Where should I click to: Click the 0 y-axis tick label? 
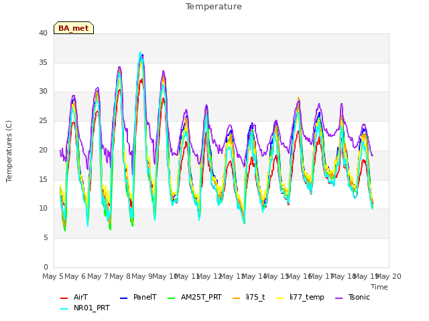[46, 267]
